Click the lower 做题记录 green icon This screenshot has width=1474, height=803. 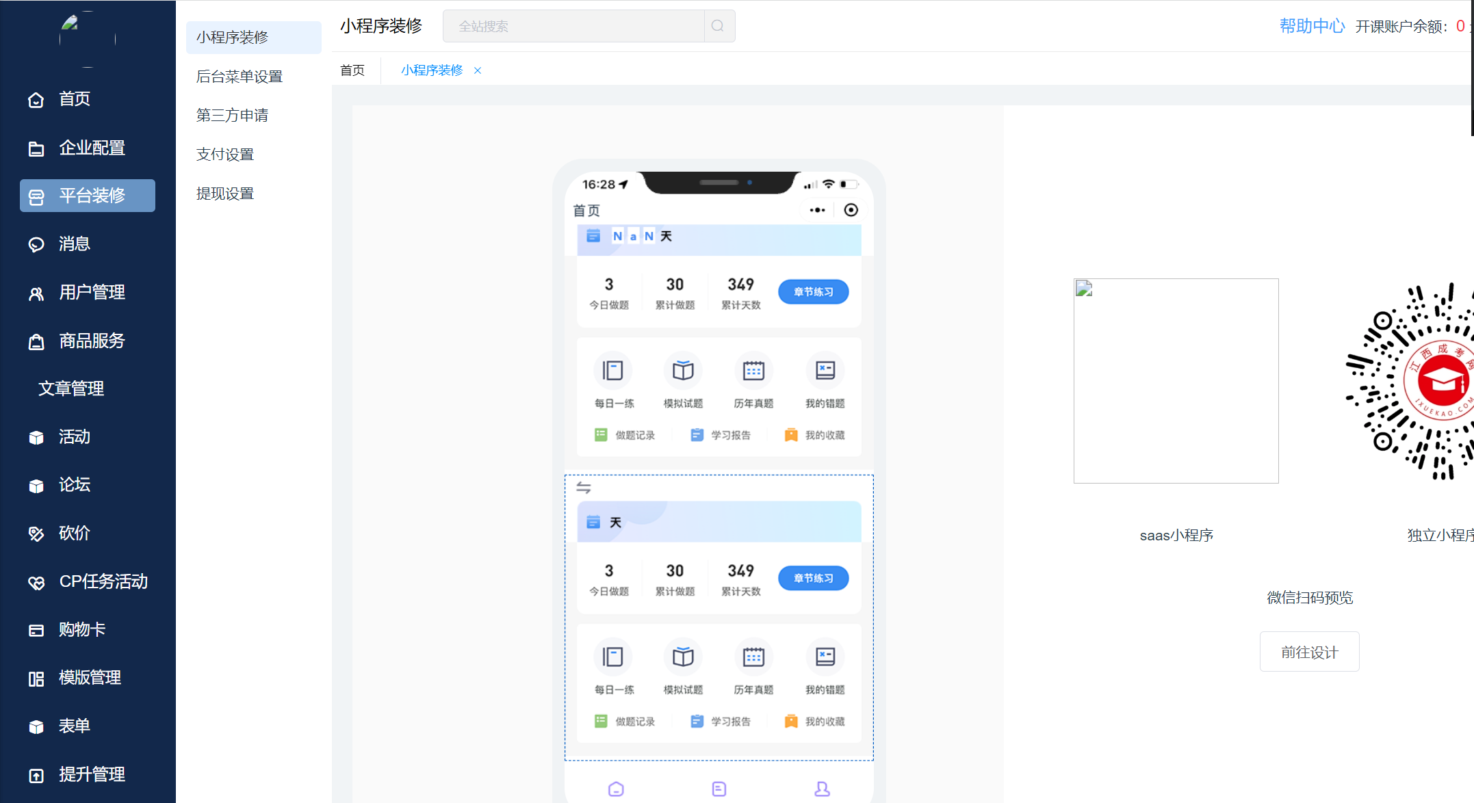[x=601, y=722]
